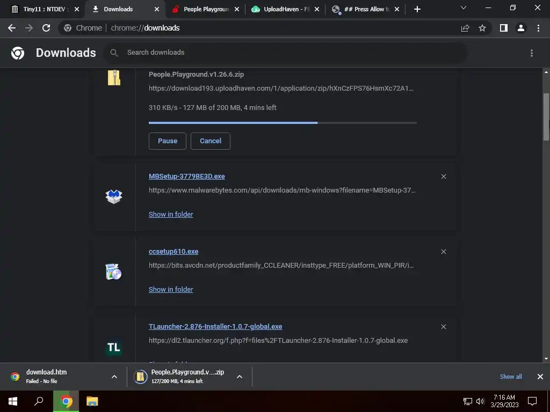Image resolution: width=550 pixels, height=412 pixels.
Task: Open File Explorer from the taskbar
Action: point(92,401)
